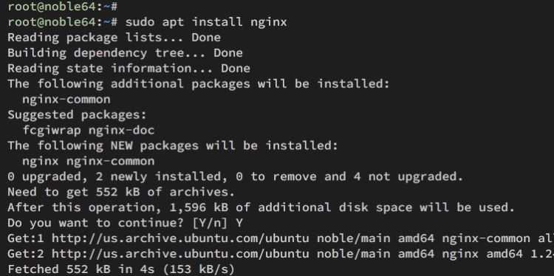Click 'Need to get 552 kB' line
Image resolution: width=554 pixels, height=276 pixels.
point(121,192)
